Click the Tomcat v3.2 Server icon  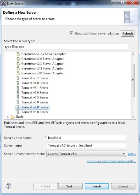(18, 78)
